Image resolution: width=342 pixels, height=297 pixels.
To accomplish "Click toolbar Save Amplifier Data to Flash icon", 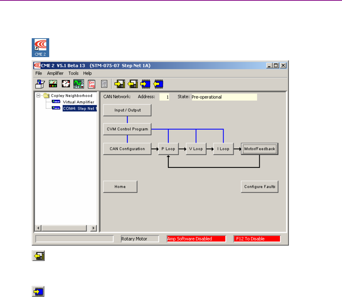I will coord(146,84).
